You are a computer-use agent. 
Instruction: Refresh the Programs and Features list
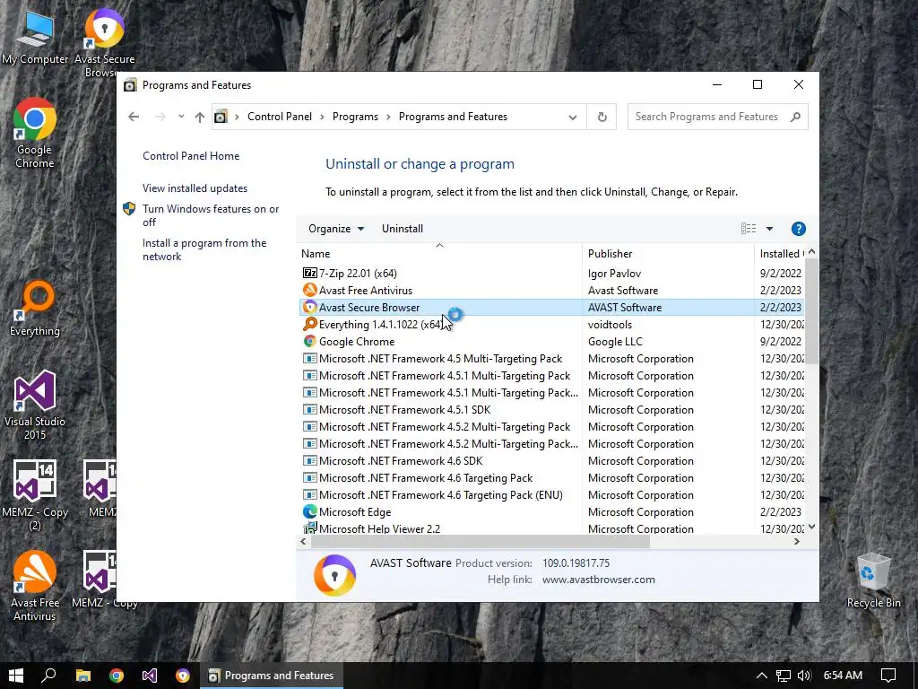[x=602, y=117]
